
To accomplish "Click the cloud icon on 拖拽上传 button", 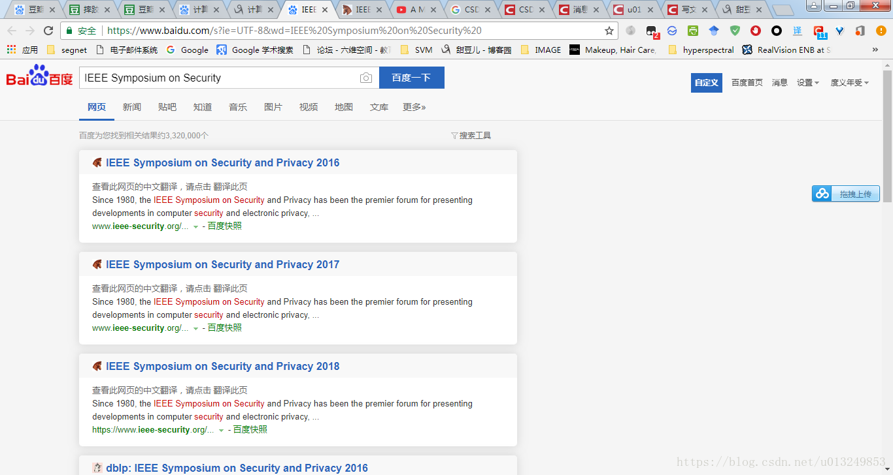I will click(822, 194).
